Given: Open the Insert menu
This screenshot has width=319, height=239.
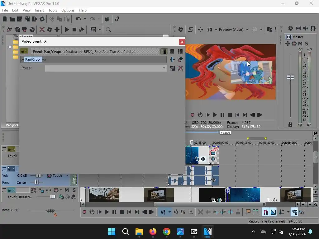Looking at the screenshot, I should 39,10.
